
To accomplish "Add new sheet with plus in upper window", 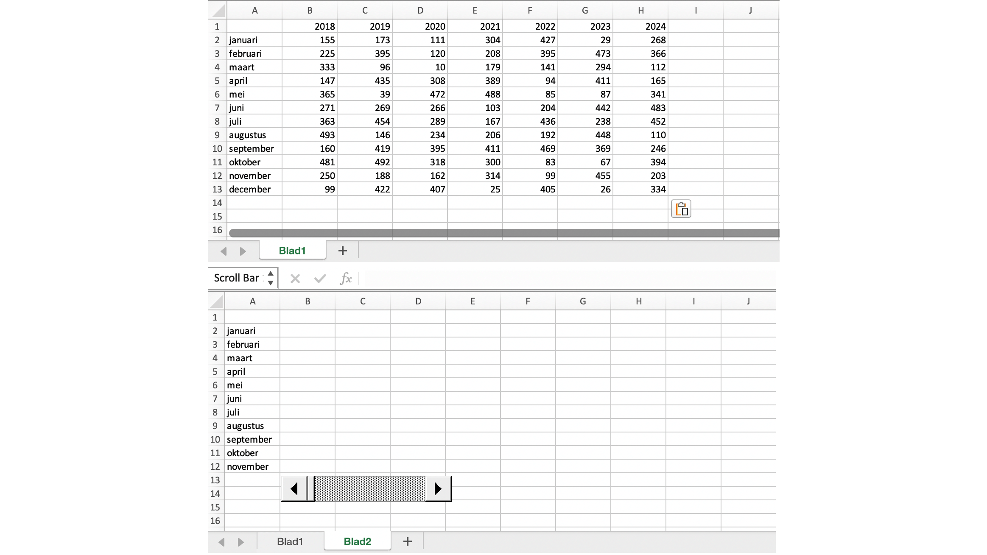I will pyautogui.click(x=343, y=251).
